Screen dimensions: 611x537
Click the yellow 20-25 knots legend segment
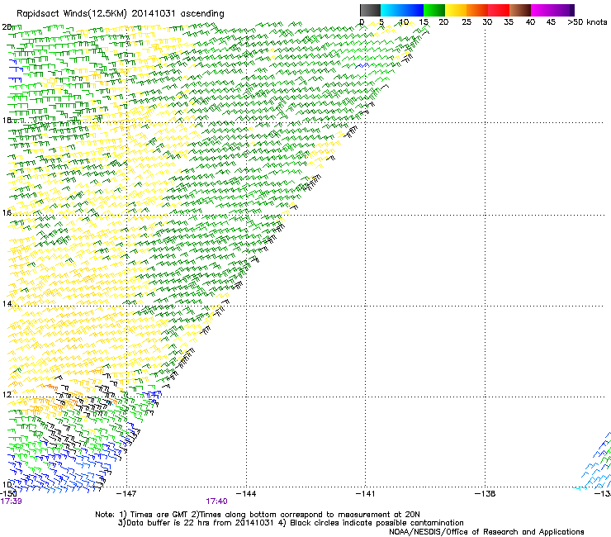[456, 10]
